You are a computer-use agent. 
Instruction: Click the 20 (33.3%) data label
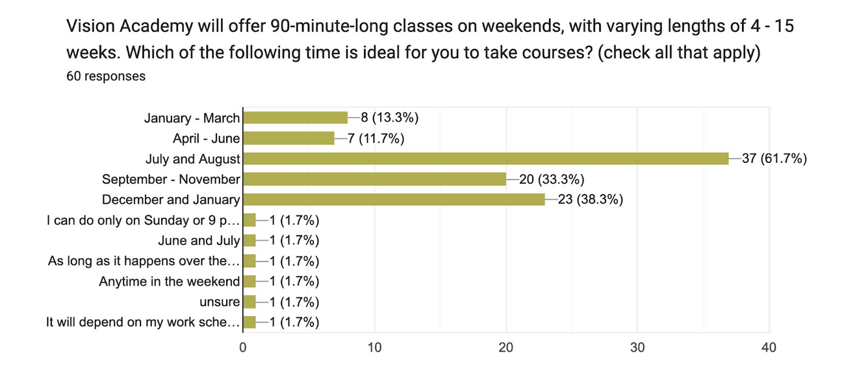coord(552,179)
